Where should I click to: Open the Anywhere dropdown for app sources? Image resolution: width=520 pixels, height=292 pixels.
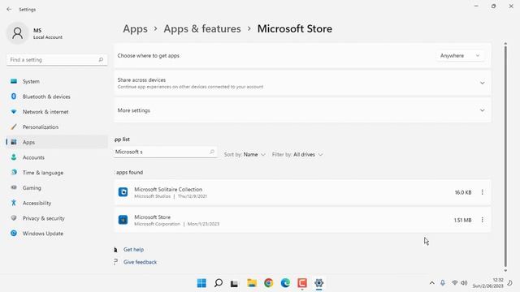point(460,56)
